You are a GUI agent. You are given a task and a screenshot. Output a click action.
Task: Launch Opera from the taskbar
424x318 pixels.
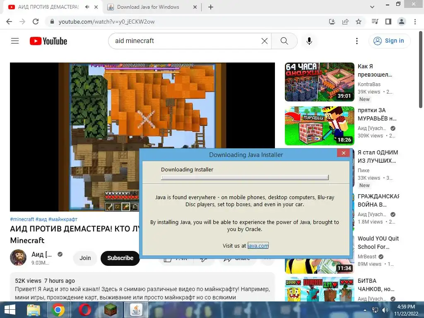84,310
